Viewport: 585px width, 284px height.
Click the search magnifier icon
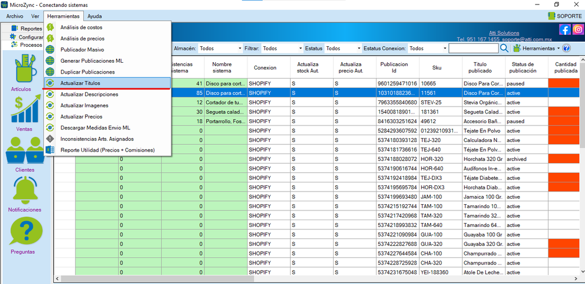(504, 48)
